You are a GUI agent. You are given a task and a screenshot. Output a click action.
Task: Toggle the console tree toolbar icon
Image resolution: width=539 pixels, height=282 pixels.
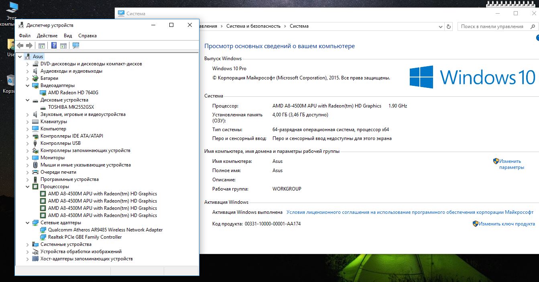click(42, 45)
